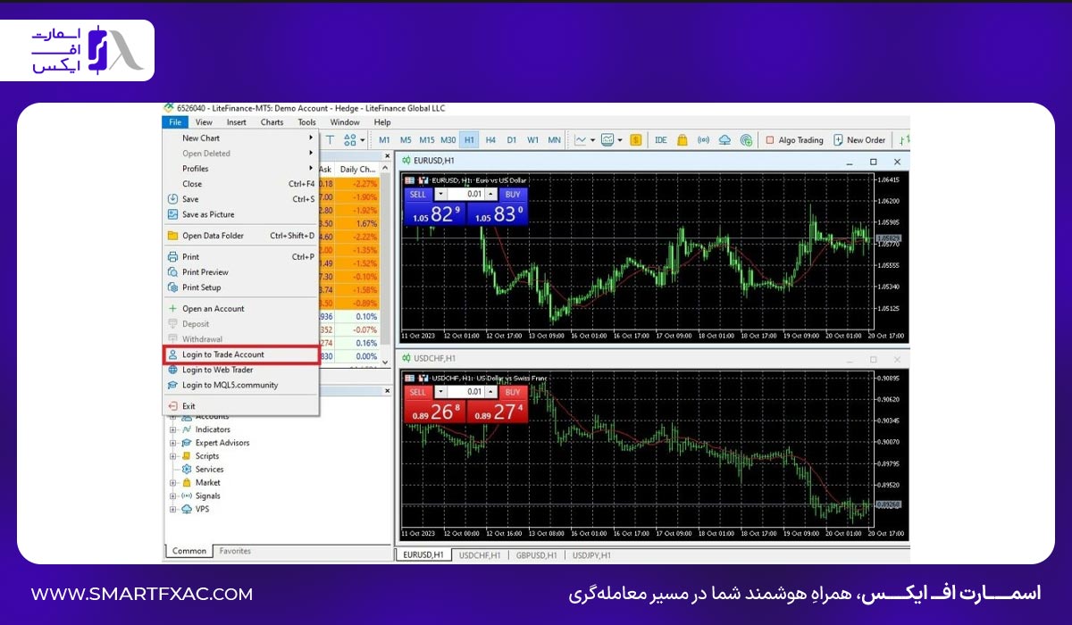Screen dimensions: 1072x625
Task: Open the Charts menu
Action: point(272,122)
